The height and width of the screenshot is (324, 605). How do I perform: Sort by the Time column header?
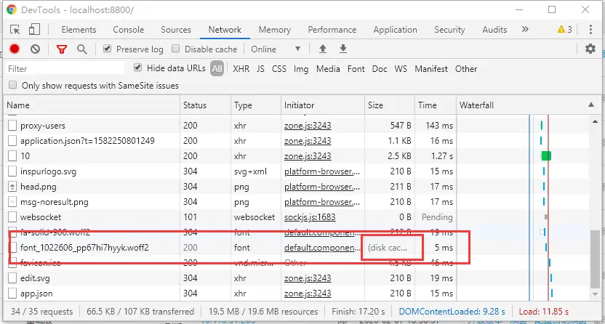click(x=436, y=105)
